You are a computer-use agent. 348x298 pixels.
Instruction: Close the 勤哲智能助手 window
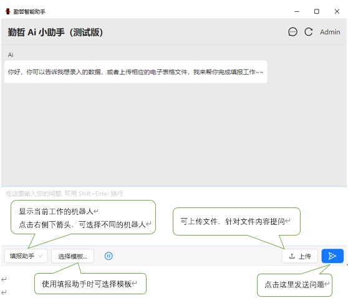337,11
